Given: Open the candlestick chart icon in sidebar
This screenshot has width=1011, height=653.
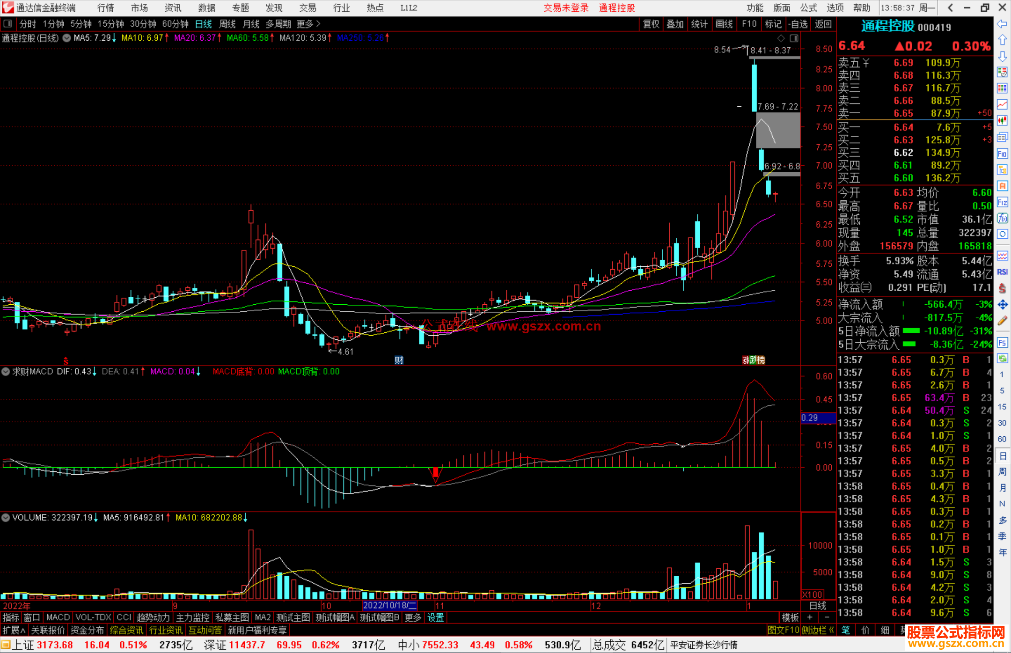Looking at the screenshot, I should coord(1002,121).
